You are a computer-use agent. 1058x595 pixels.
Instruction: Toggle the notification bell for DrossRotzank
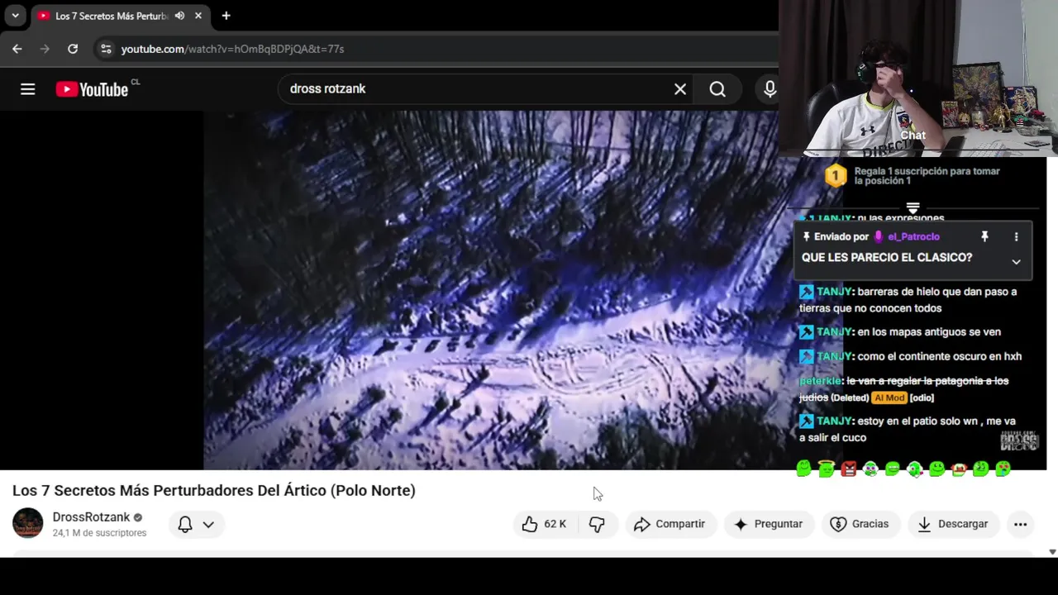(x=185, y=524)
